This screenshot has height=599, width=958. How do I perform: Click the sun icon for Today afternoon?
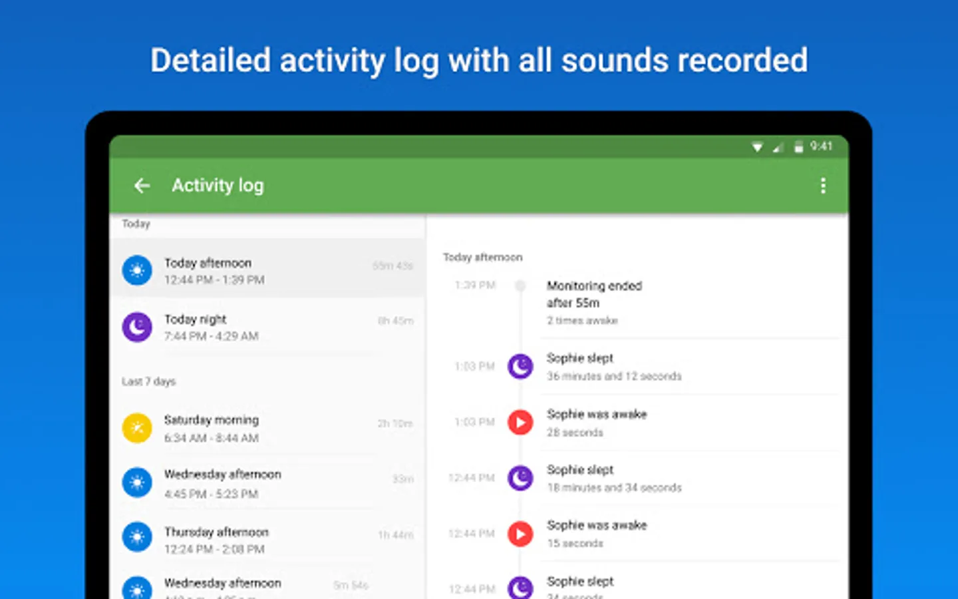137,270
